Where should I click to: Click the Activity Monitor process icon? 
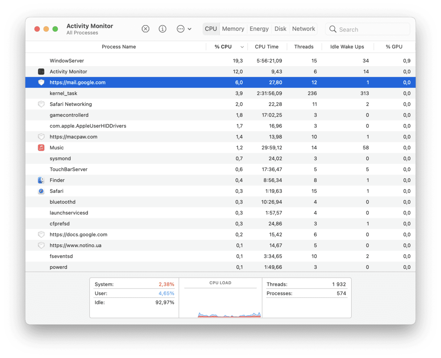click(x=41, y=71)
